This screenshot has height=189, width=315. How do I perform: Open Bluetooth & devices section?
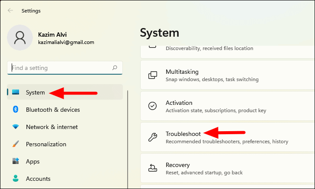(65, 110)
